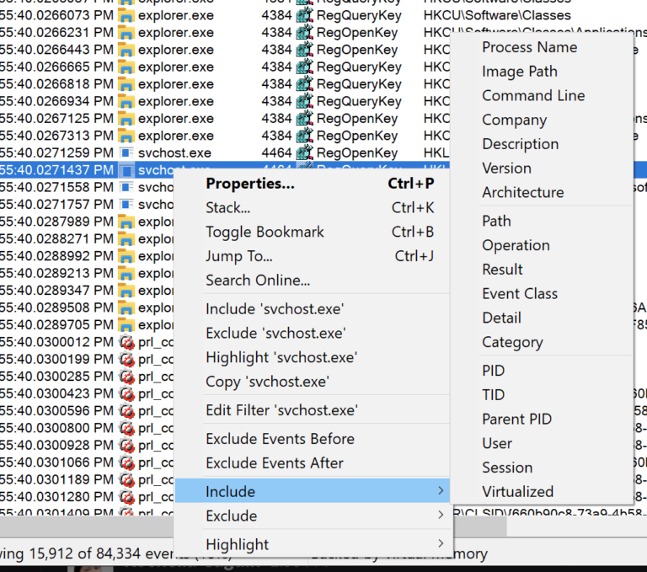647x572 pixels.
Task: Click registry icon for RegQueryKey at 55:40.0266818
Action: coord(304,84)
